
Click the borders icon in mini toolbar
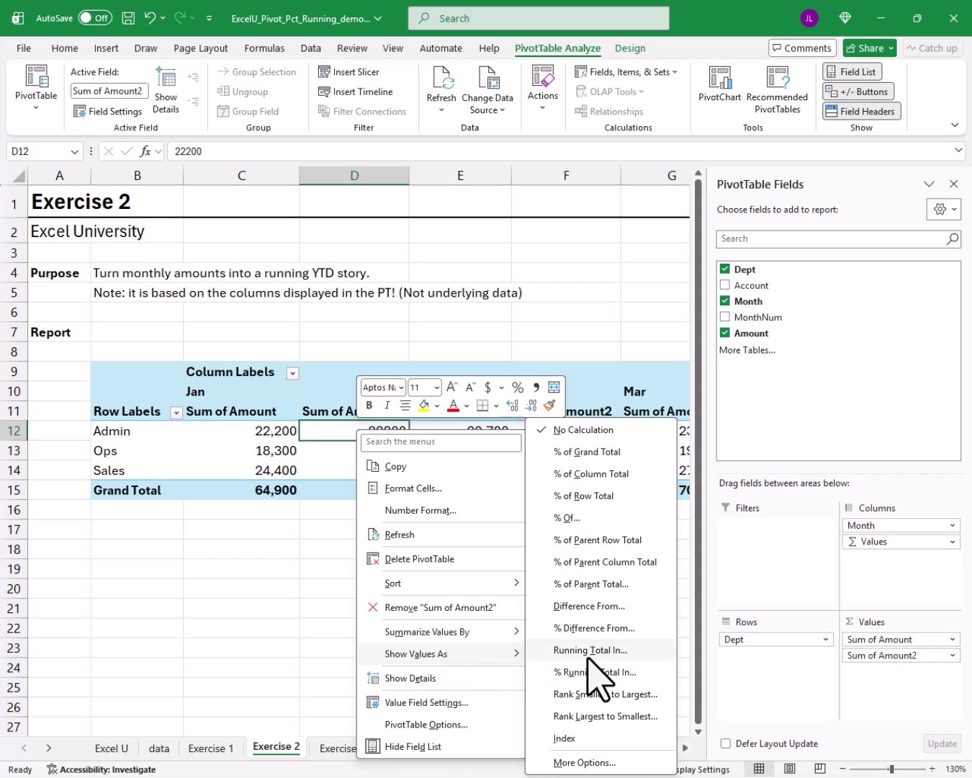(x=482, y=406)
